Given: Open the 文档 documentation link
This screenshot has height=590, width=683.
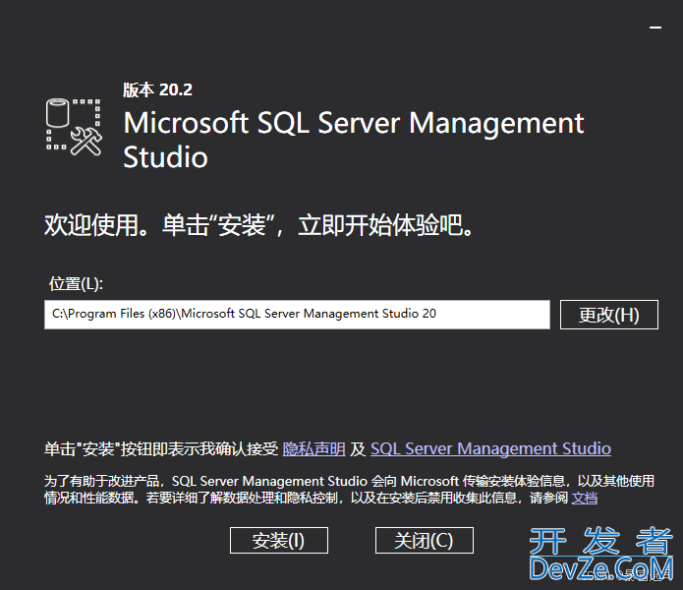Looking at the screenshot, I should (x=585, y=498).
